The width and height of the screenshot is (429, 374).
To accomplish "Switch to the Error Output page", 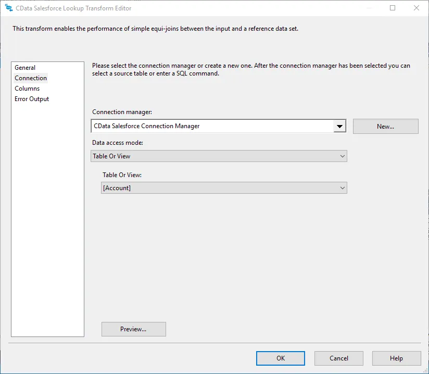I will pyautogui.click(x=32, y=98).
